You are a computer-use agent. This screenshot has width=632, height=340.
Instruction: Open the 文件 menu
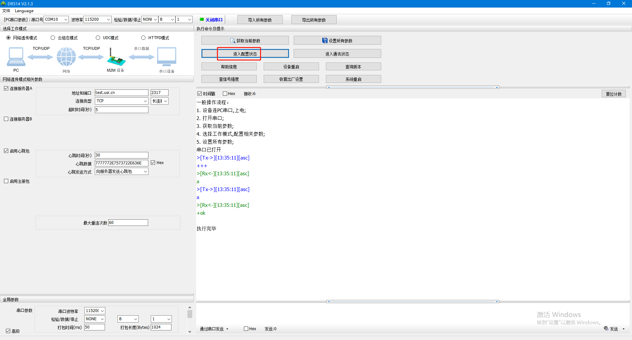[x=6, y=11]
